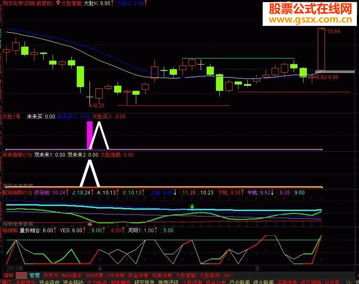Click the white triangle peak in 未来指标 panel

tap(90, 173)
